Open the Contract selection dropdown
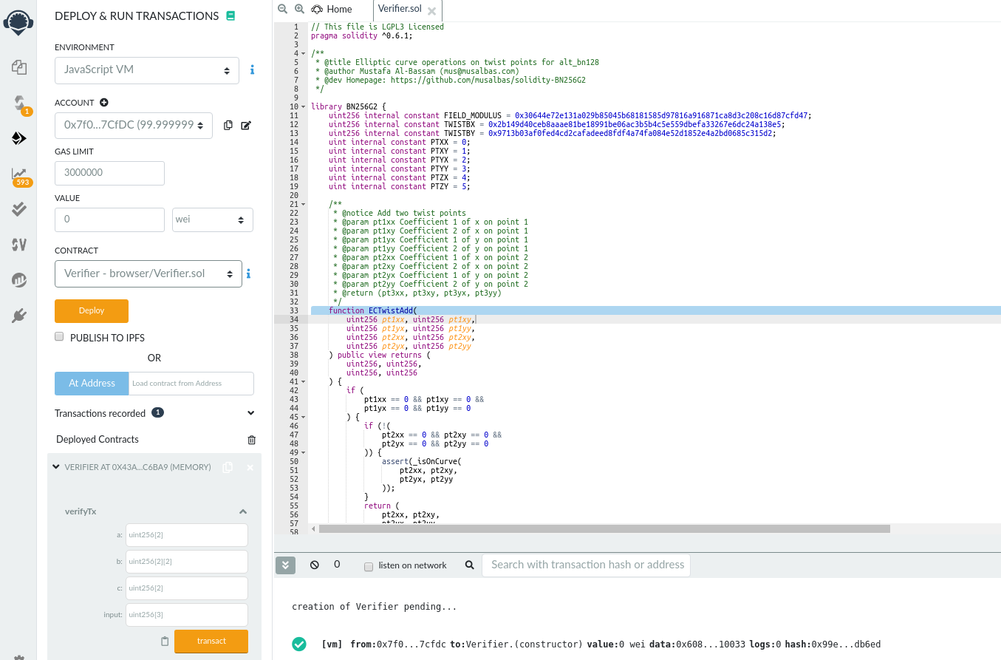The width and height of the screenshot is (1001, 660). [148, 273]
